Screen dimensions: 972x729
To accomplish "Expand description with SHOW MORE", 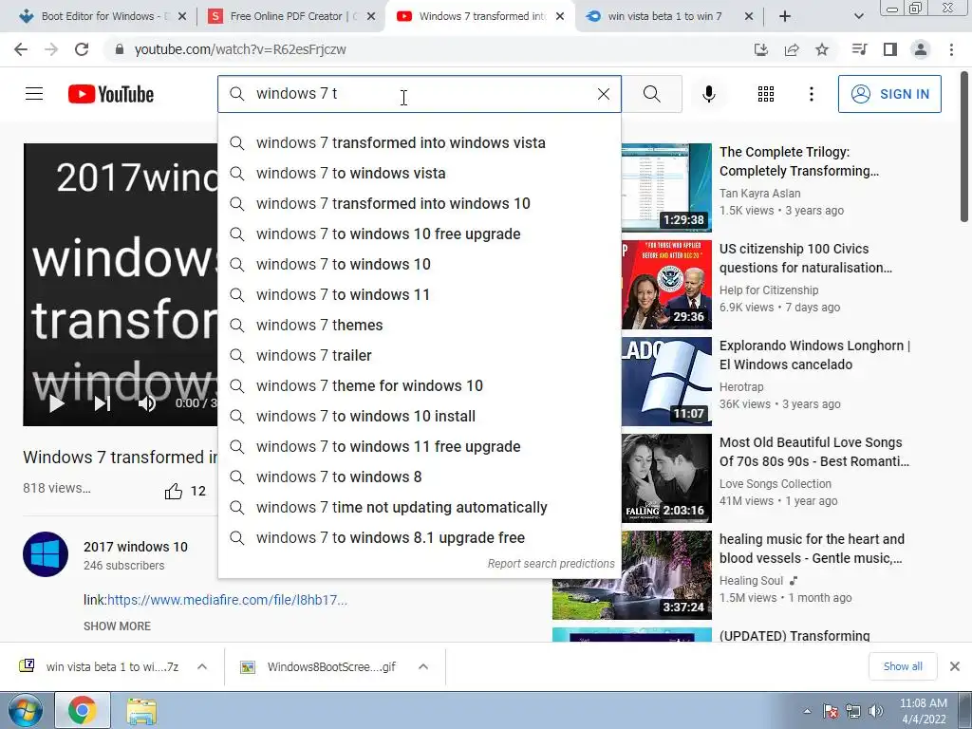I will click(x=117, y=626).
